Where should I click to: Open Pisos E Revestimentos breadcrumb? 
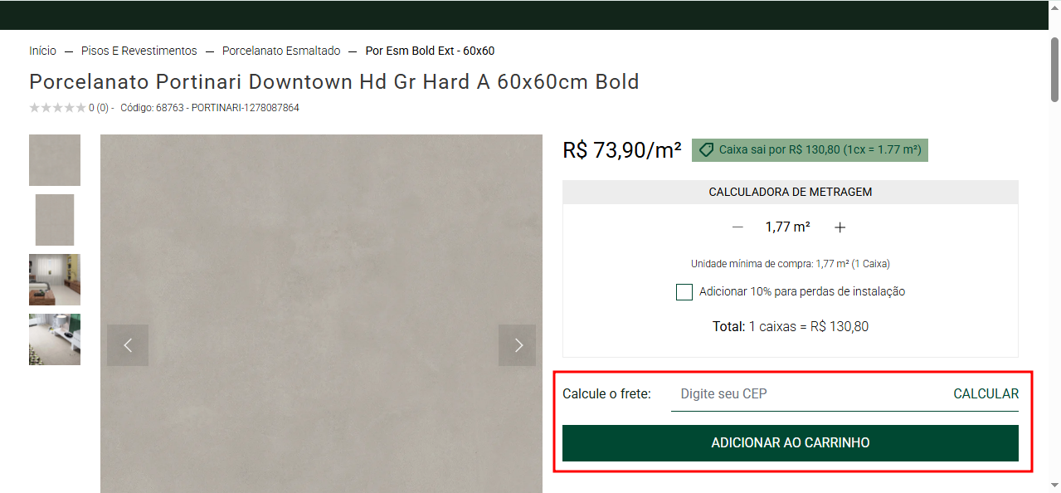coord(139,51)
